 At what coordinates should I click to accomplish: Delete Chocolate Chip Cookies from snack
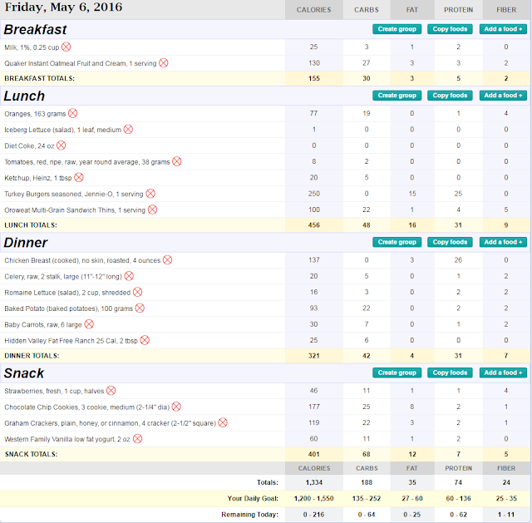(176, 407)
